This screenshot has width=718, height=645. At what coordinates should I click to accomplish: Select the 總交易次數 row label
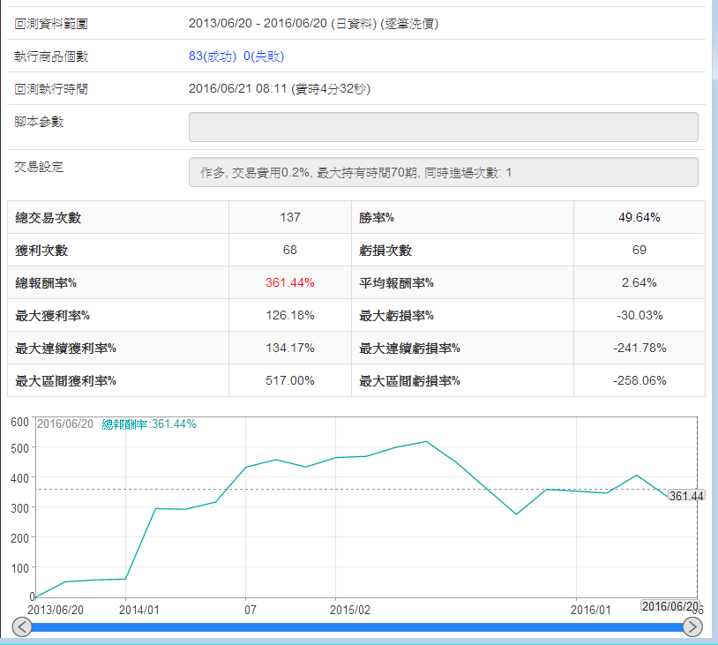click(x=49, y=217)
